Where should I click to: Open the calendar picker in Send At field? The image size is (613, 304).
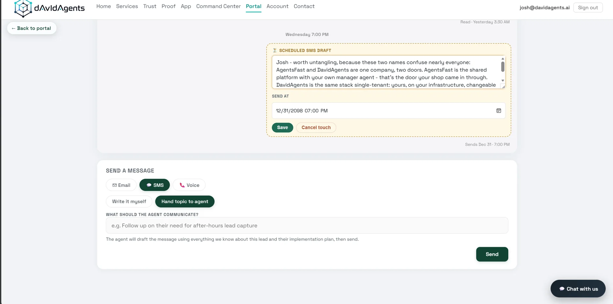[x=499, y=111]
